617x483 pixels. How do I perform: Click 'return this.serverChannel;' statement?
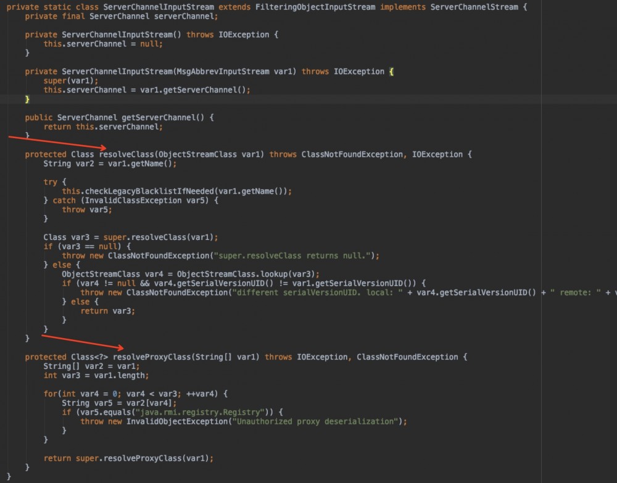(103, 127)
